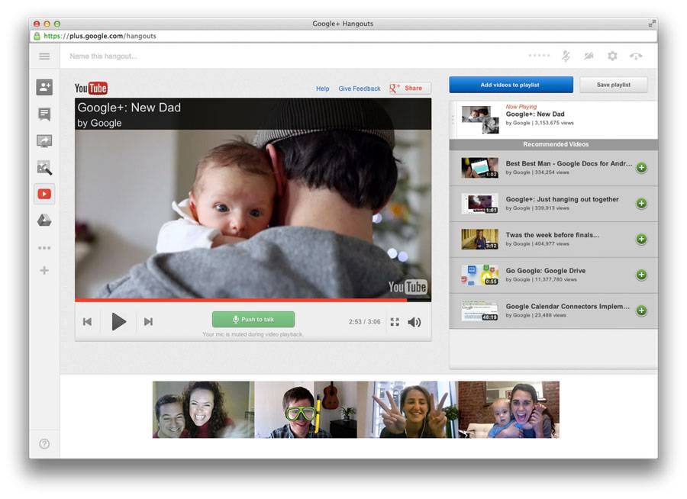
Task: Open Google Calendar Connectors thumbnail
Action: click(x=480, y=311)
